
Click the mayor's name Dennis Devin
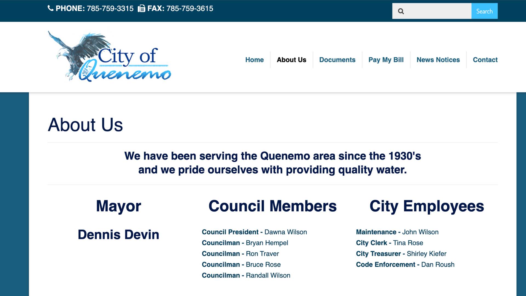[118, 235]
